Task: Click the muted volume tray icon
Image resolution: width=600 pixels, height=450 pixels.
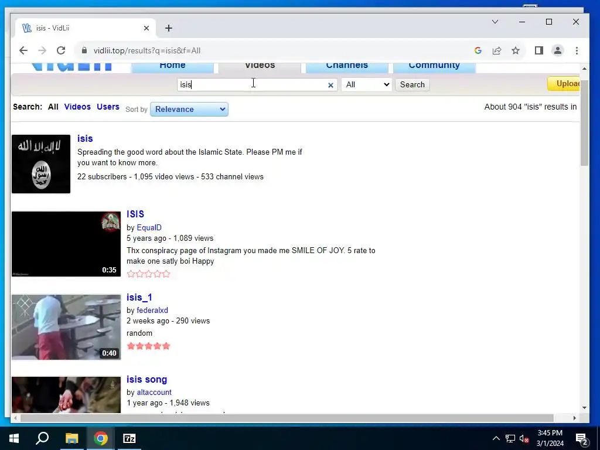Action: click(524, 438)
